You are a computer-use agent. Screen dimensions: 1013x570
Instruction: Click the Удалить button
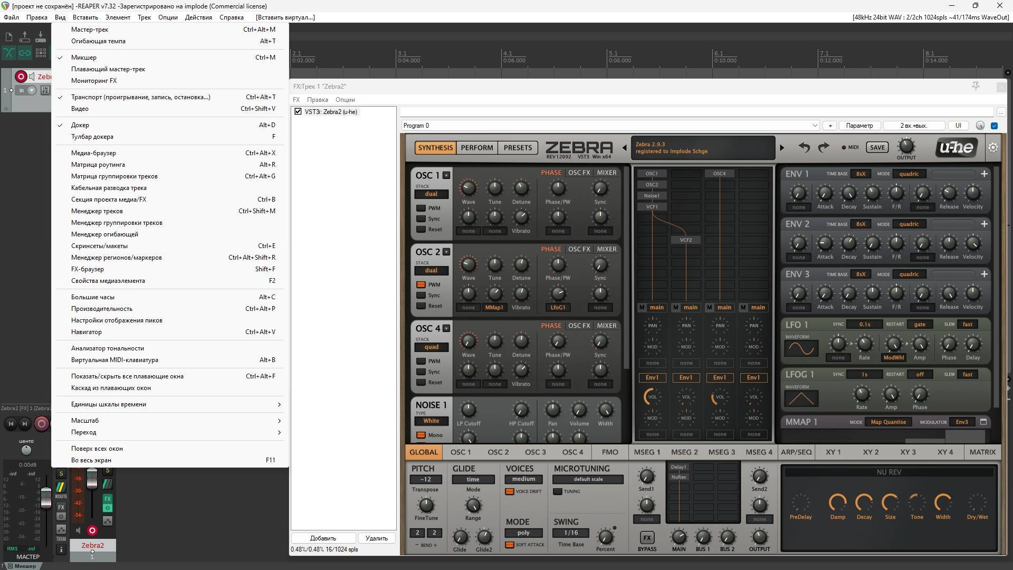click(x=377, y=538)
